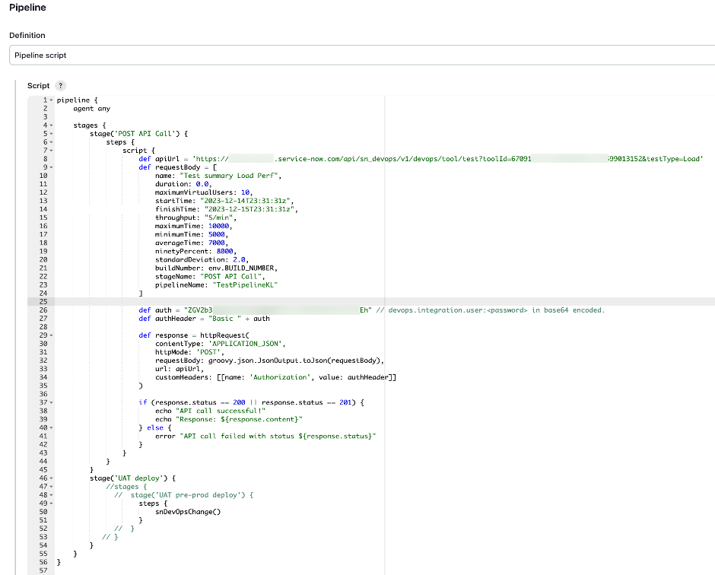Click averageTime value 7000

click(x=217, y=243)
